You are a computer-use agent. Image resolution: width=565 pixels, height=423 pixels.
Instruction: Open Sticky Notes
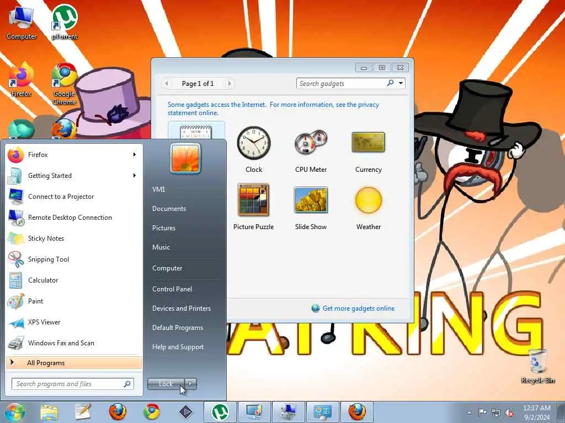pyautogui.click(x=74, y=238)
